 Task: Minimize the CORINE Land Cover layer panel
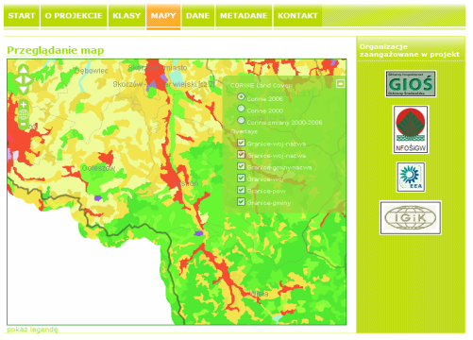pyautogui.click(x=340, y=84)
